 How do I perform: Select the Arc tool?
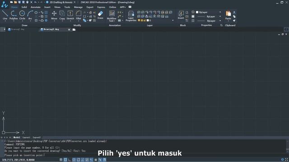[x=30, y=15]
